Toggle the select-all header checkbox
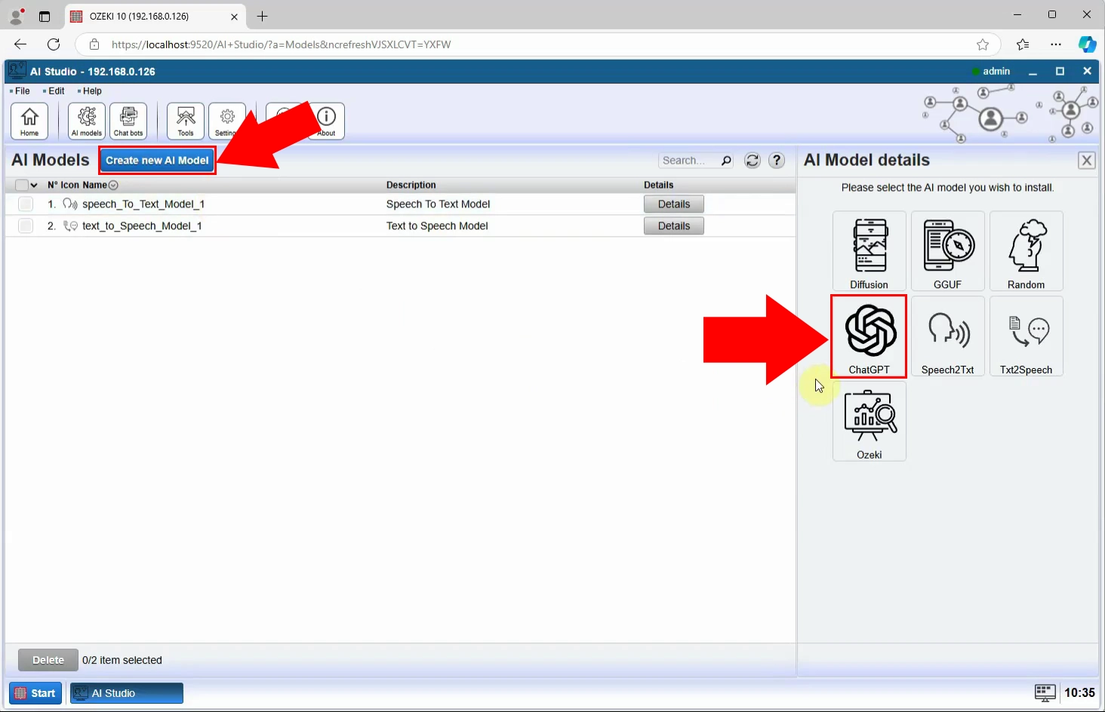Viewport: 1105px width, 712px height. click(x=22, y=185)
